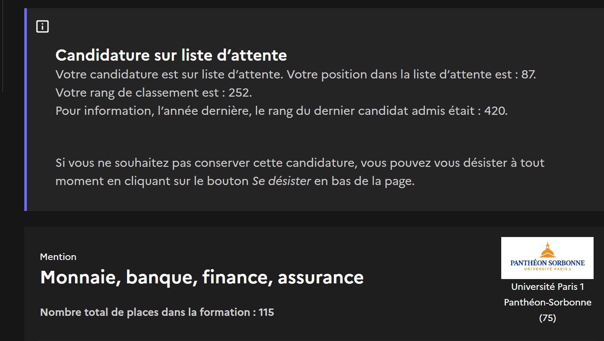The height and width of the screenshot is (341, 604).
Task: Click the total places count 115
Action: 266,312
